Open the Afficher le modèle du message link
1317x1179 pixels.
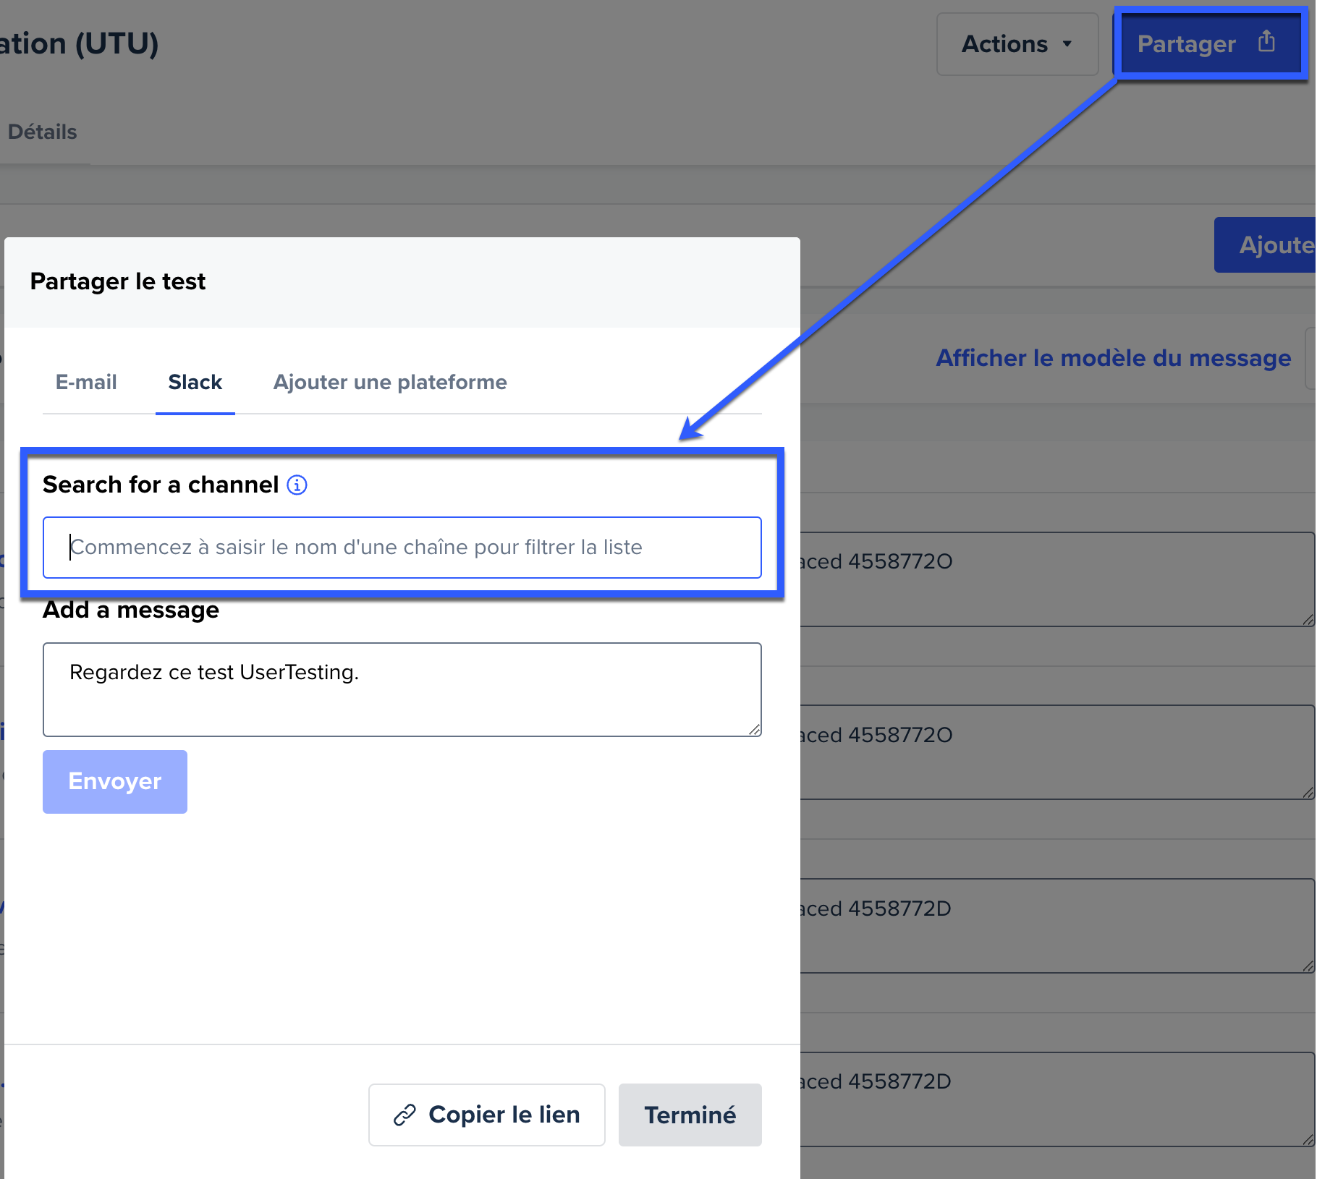point(1114,358)
